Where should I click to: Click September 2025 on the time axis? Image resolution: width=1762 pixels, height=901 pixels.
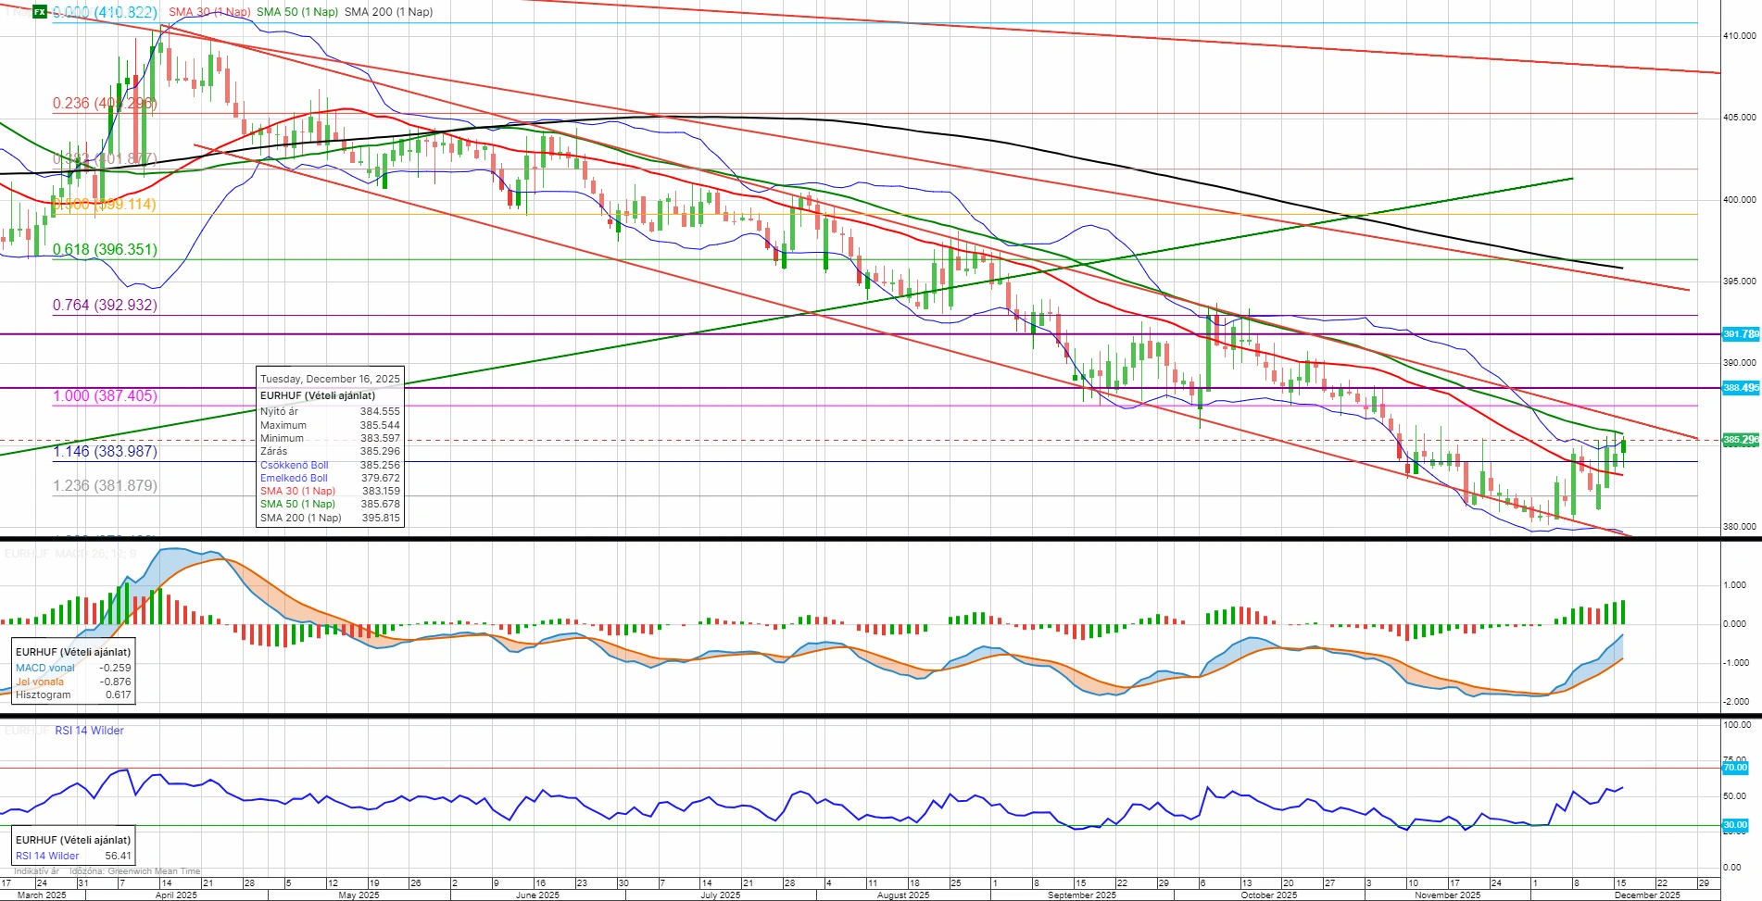1081,895
